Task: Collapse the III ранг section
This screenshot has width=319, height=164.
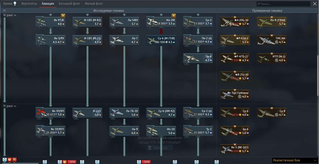Action: pos(10,15)
